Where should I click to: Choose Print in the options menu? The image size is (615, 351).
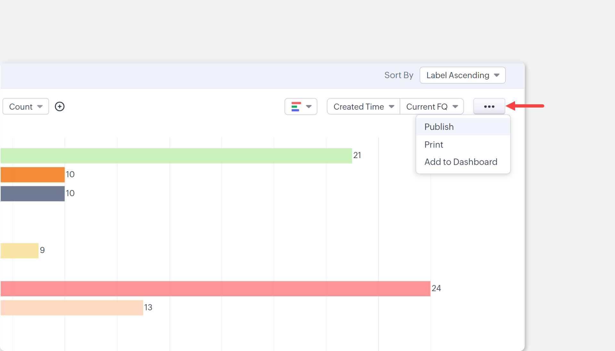[434, 145]
